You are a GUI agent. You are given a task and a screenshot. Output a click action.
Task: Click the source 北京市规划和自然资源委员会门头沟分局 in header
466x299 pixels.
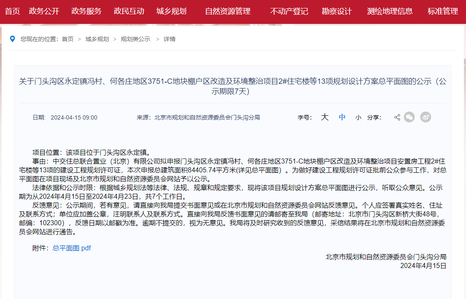207,117
